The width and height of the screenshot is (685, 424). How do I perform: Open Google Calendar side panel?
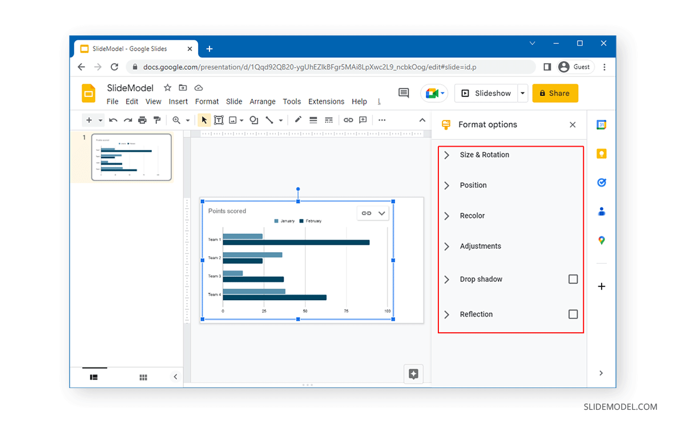click(x=601, y=124)
